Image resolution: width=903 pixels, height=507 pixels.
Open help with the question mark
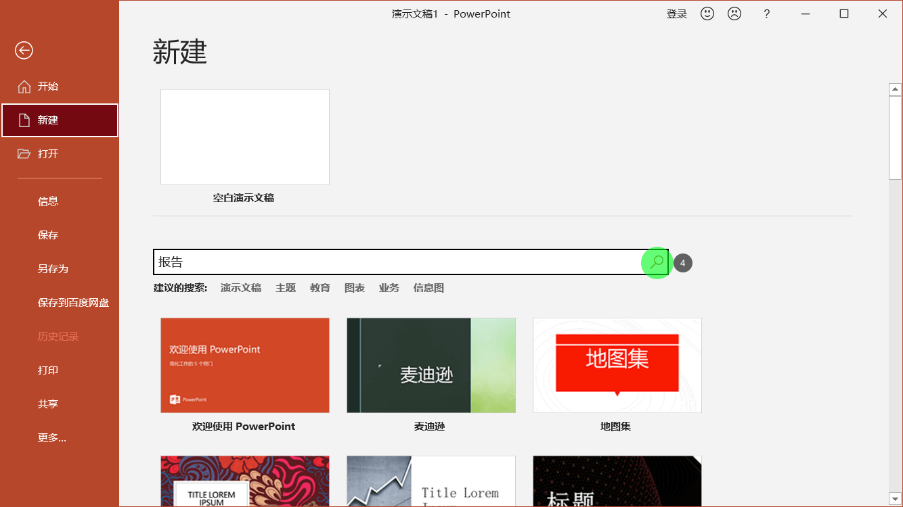(x=766, y=14)
